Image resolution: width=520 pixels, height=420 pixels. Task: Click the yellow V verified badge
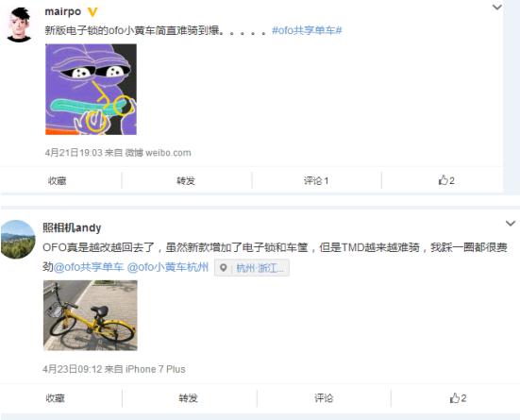[x=92, y=12]
